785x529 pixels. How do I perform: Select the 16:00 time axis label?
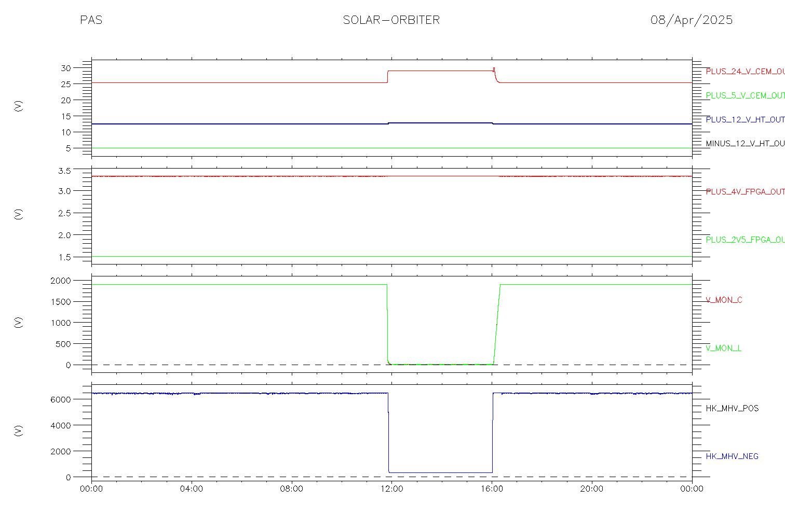pos(492,489)
